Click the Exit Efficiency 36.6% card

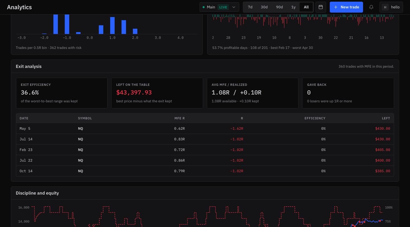62,93
